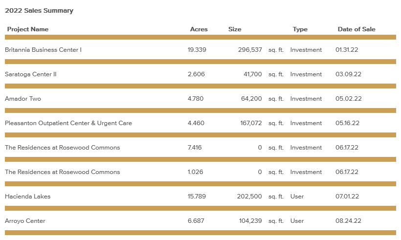Click User type in Arroyo Center row
This screenshot has height=240, width=401.
pos(297,221)
